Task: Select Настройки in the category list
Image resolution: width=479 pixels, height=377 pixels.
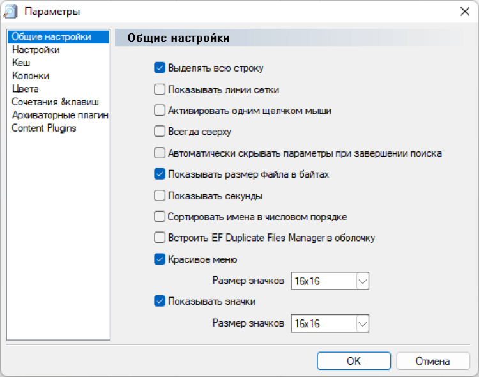Action: [x=36, y=50]
